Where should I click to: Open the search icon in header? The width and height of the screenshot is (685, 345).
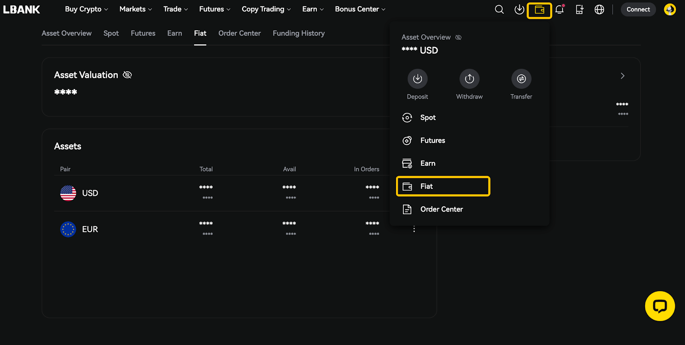(499, 9)
